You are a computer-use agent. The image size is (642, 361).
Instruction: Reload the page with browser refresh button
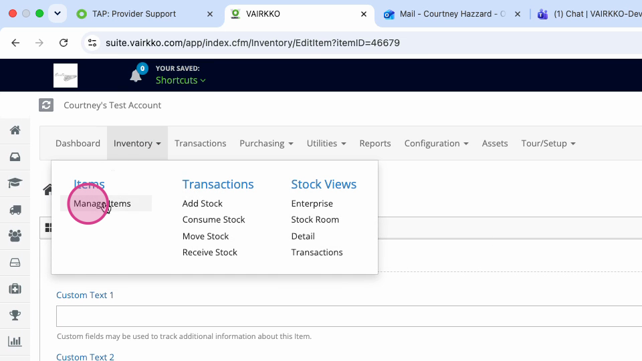click(x=64, y=43)
